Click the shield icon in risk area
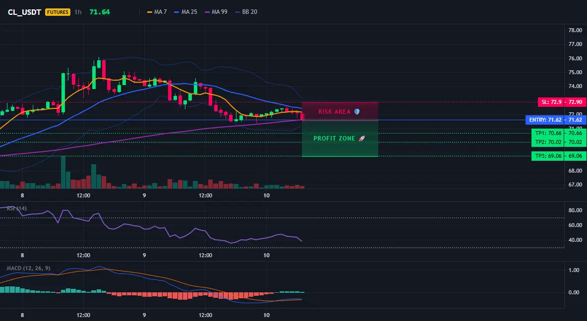Viewport: 587px width, 321px height. (x=357, y=112)
